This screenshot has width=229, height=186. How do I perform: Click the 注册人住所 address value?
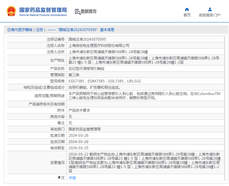coord(108,52)
